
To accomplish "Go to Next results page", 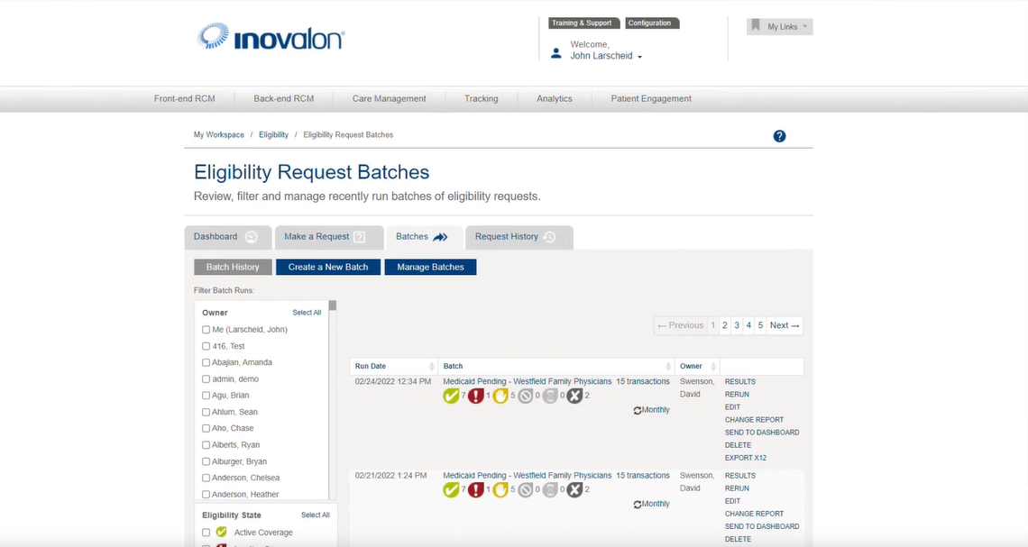I will (x=785, y=325).
